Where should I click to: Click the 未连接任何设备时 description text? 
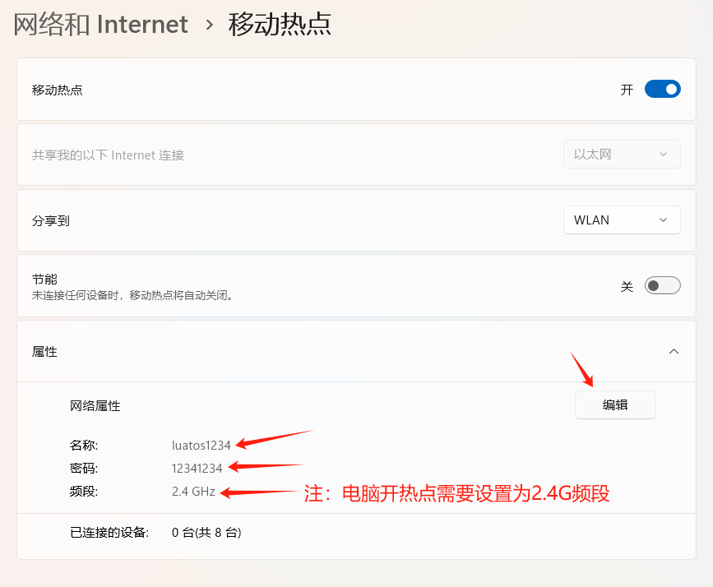tap(132, 295)
